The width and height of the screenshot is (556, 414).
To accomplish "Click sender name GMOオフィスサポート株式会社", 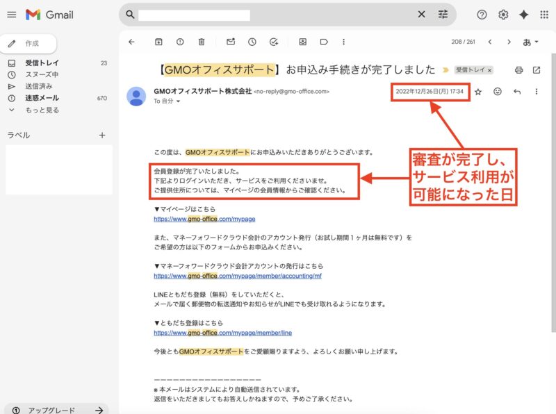I will tap(203, 91).
